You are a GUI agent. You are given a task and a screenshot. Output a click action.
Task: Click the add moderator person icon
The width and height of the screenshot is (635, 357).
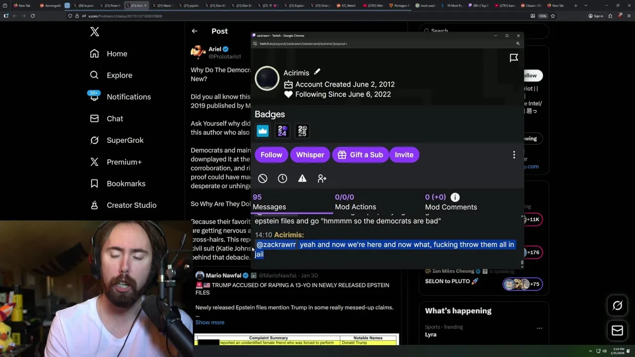point(322,178)
